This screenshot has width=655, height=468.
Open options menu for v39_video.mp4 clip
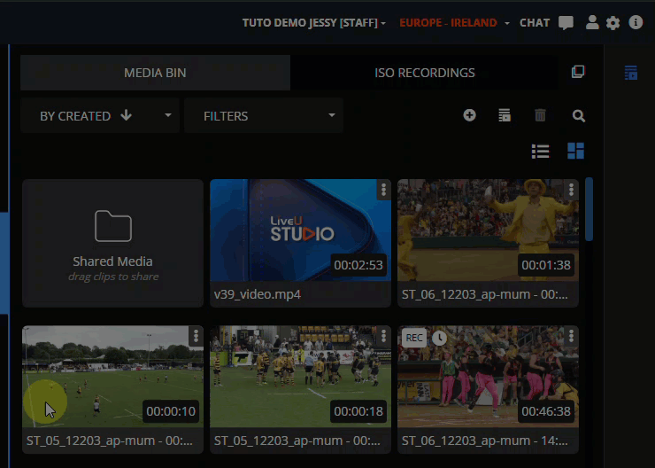(383, 190)
